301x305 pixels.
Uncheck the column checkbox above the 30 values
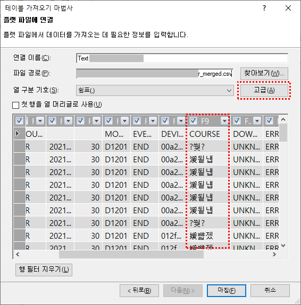coord(80,121)
